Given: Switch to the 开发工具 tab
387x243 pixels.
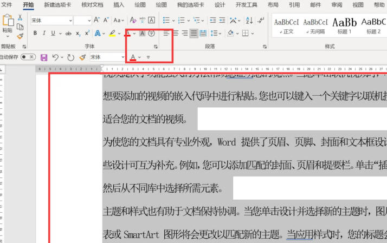Looking at the screenshot, I should point(246,5).
